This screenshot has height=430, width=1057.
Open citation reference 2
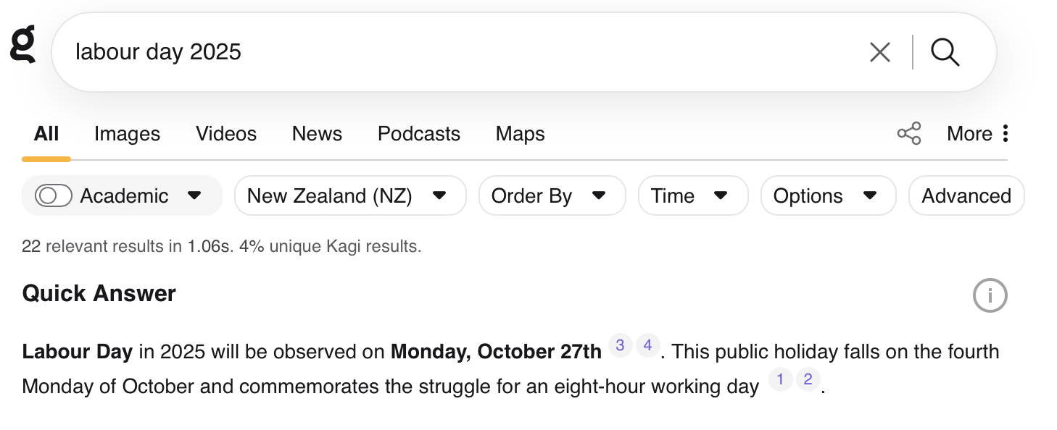tap(808, 379)
